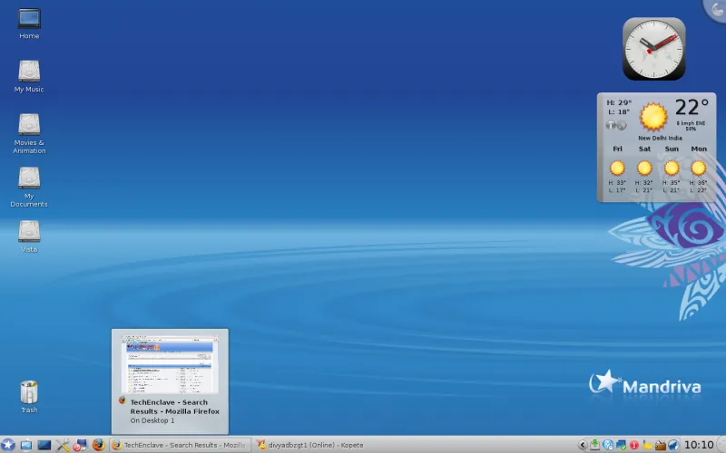Image resolution: width=726 pixels, height=453 pixels.
Task: Switch to TechEnclave Firefox taskbar window
Action: [x=178, y=445]
